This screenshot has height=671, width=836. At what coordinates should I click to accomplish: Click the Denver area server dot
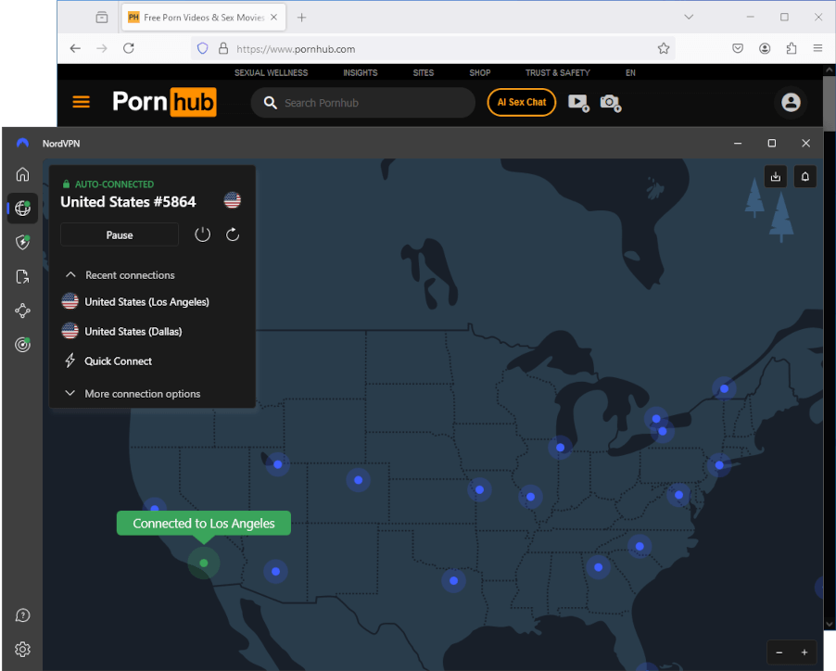[x=359, y=480]
